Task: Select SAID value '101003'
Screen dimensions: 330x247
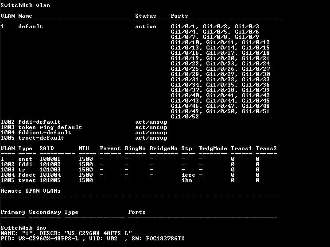Action: tap(50, 170)
